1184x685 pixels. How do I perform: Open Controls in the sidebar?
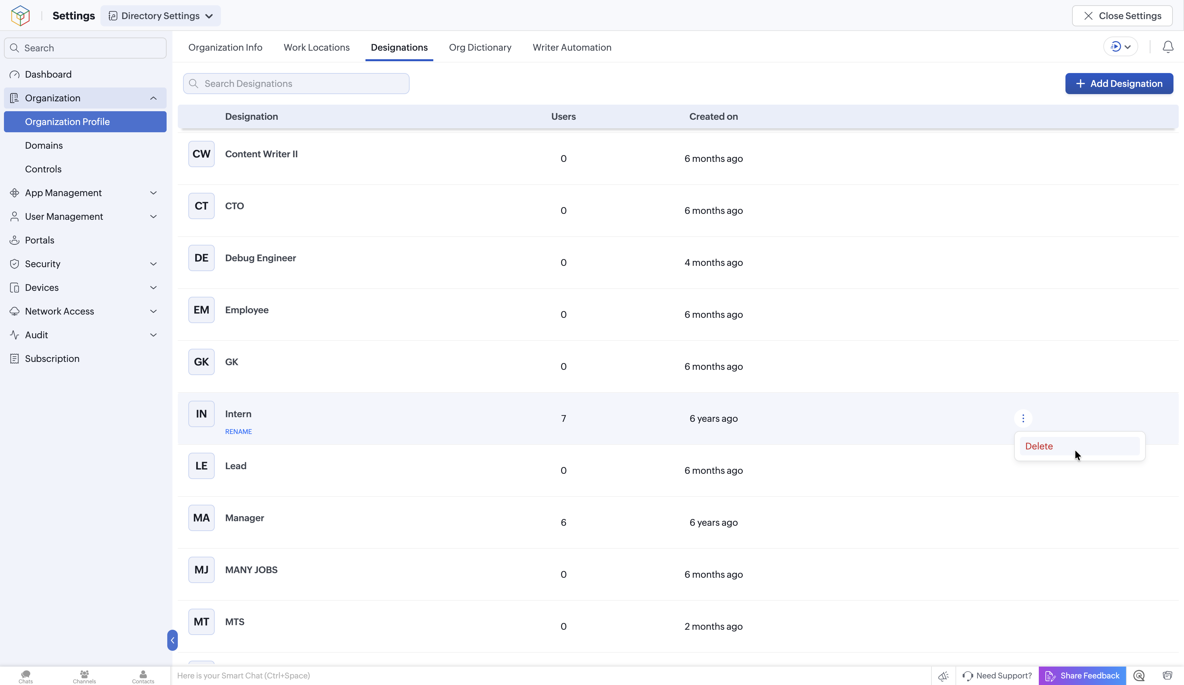[85, 169]
